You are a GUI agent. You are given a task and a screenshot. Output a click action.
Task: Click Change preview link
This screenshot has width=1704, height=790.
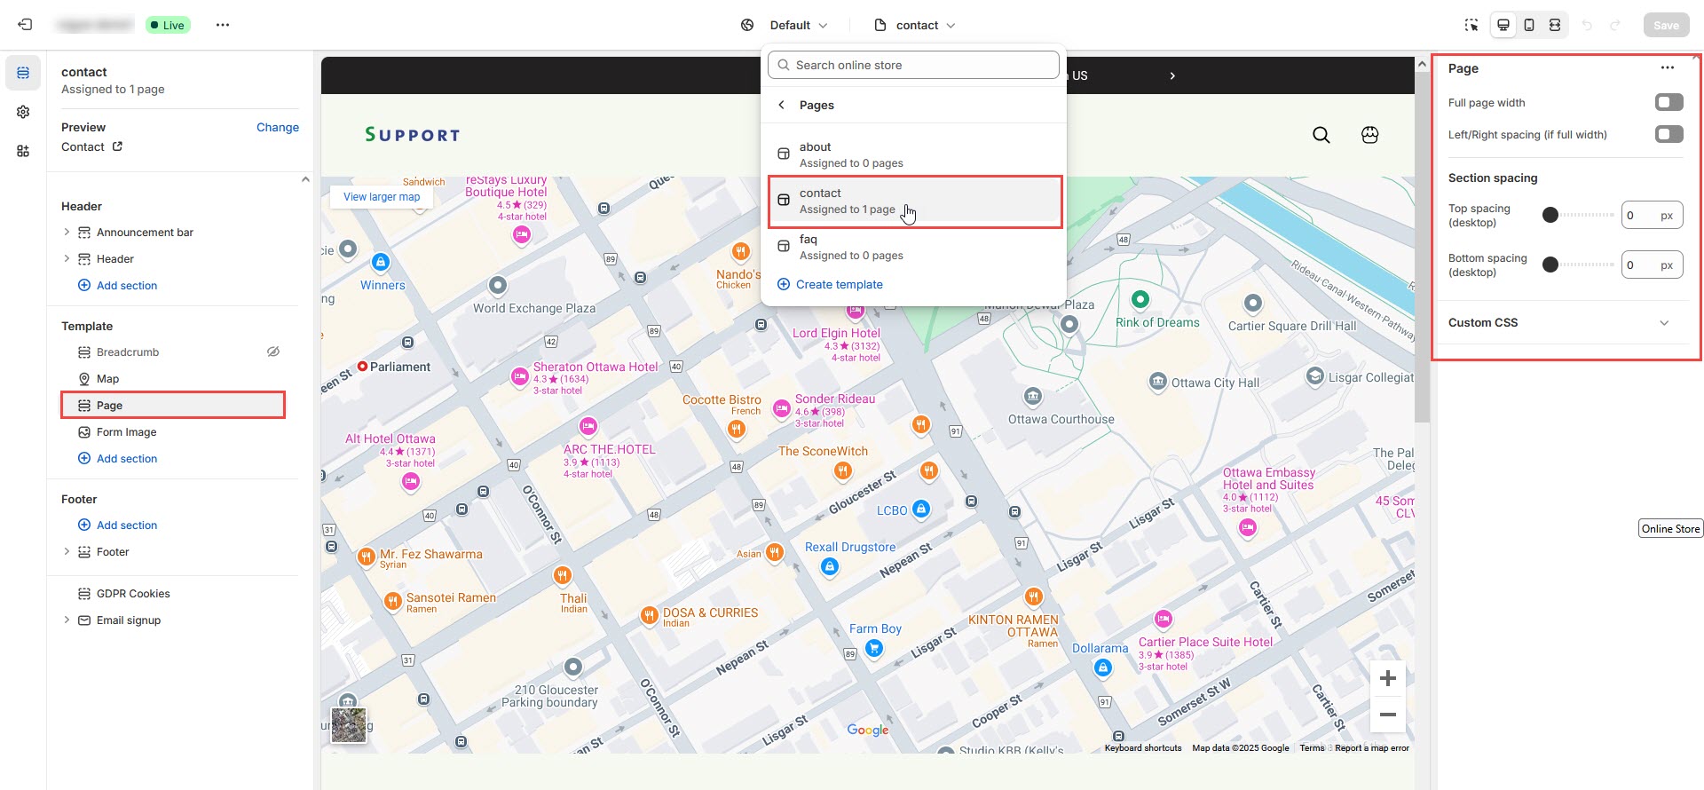tap(277, 128)
